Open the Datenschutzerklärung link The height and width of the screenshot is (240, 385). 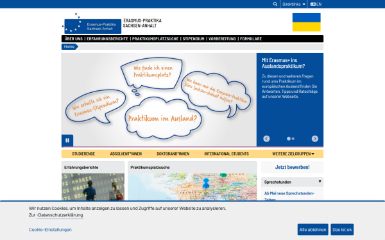click(60, 215)
